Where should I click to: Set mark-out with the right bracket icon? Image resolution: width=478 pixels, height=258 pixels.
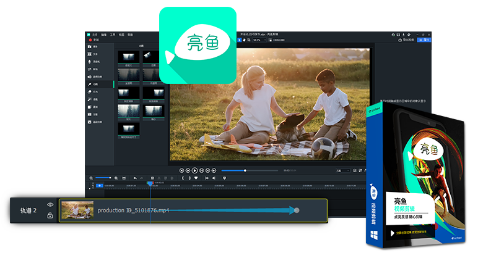click(x=189, y=178)
